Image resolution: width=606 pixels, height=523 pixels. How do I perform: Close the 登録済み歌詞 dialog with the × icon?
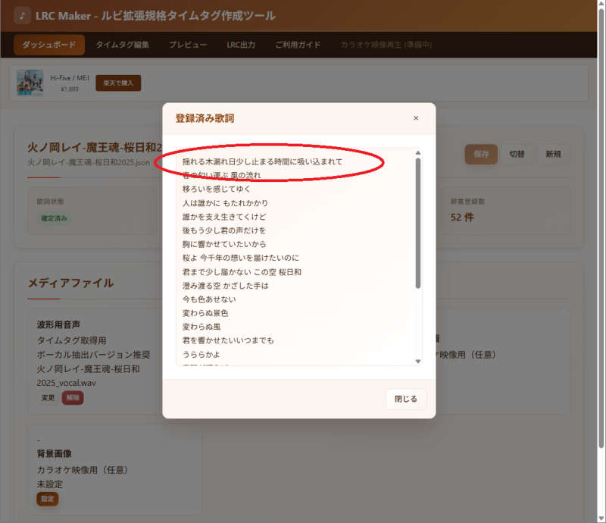(x=416, y=118)
